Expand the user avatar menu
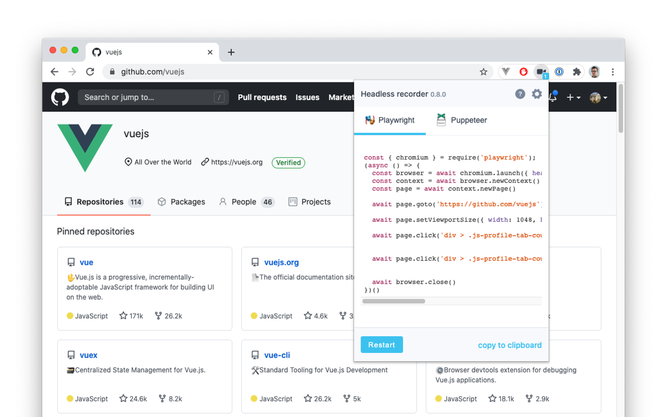Image resolution: width=667 pixels, height=417 pixels. coord(599,97)
